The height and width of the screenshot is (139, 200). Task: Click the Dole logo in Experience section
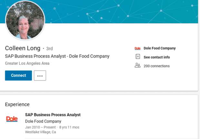tap(12, 119)
